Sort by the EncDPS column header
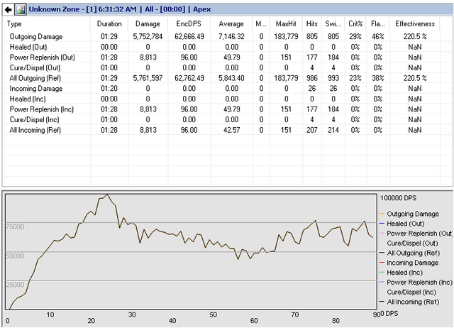Screen dimensions: 454x328 (189, 23)
